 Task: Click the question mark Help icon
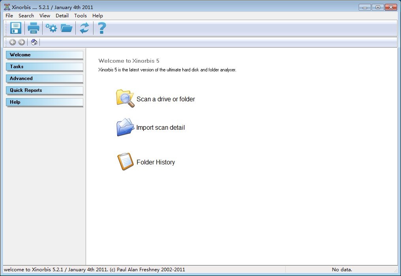102,28
